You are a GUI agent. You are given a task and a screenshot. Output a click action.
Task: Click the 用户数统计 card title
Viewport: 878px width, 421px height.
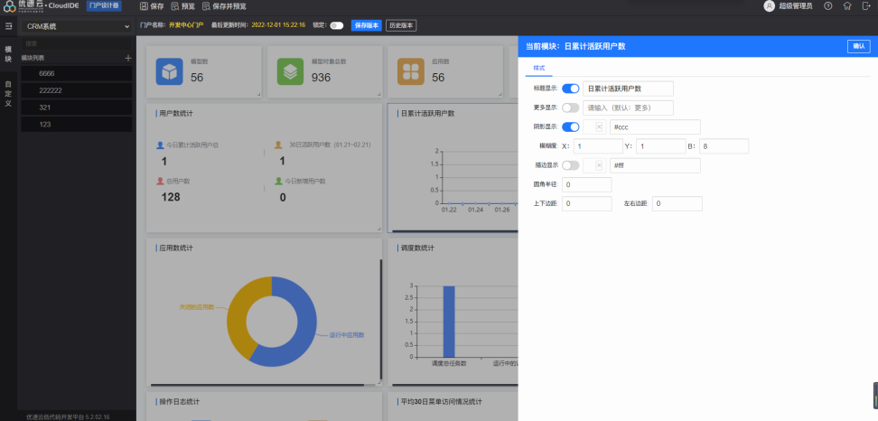176,113
